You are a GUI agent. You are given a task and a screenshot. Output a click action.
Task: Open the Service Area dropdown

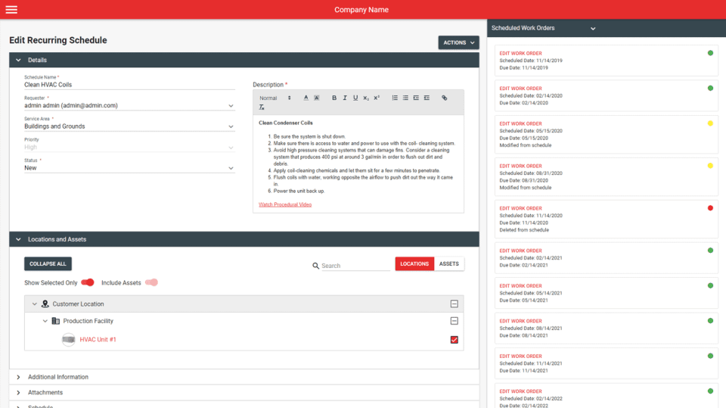pyautogui.click(x=129, y=126)
